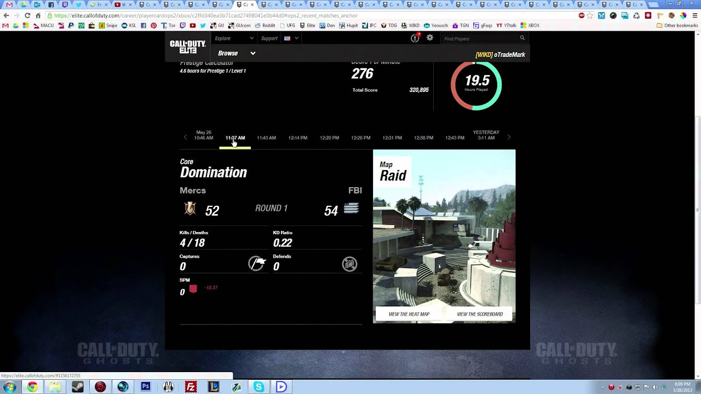Open the MACU bookmark

pos(43,25)
